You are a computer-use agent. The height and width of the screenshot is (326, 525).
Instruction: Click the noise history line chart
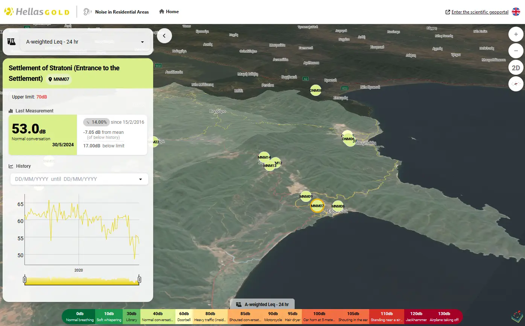[x=82, y=230]
